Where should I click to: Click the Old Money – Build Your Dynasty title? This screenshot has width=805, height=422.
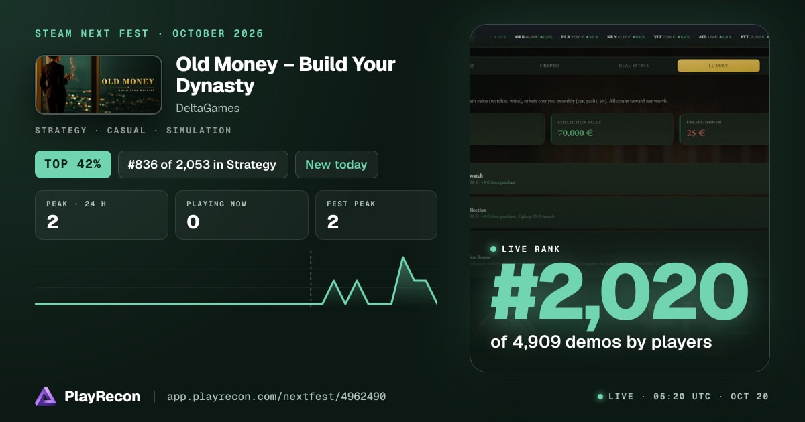(x=285, y=75)
